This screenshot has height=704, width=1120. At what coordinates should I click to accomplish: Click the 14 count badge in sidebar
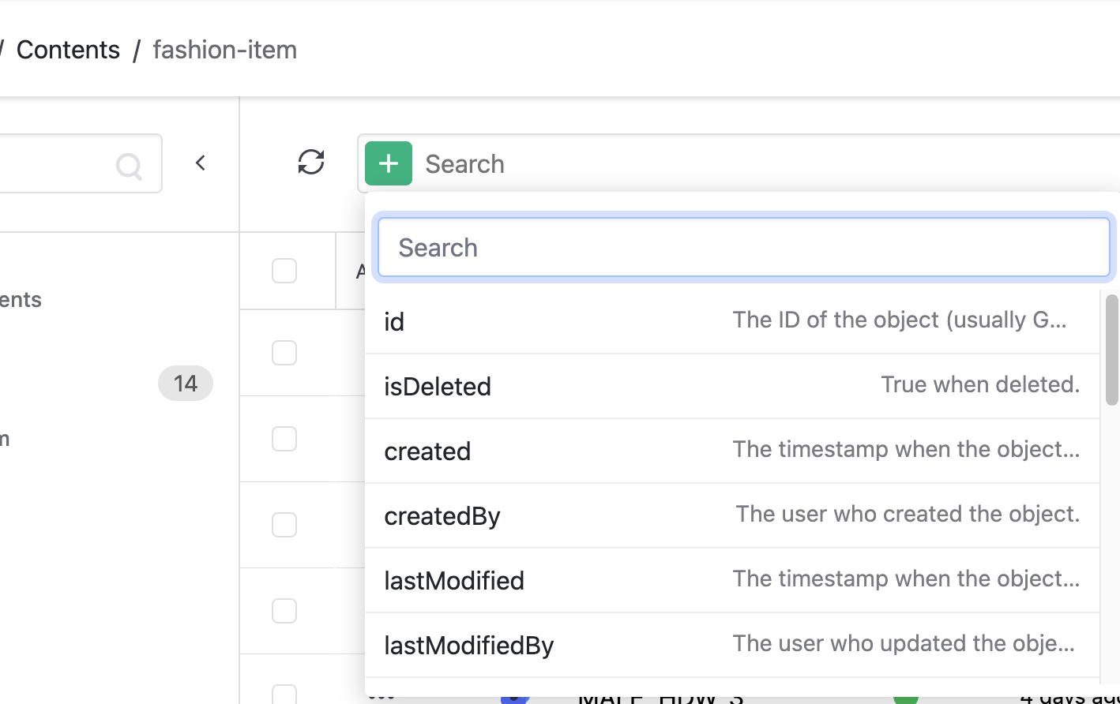[186, 384]
